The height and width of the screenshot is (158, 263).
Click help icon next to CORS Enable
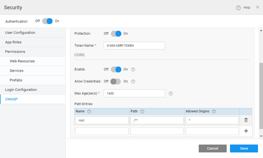pyautogui.click(x=133, y=69)
